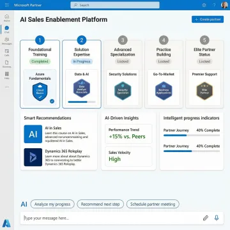Viewport: 230px width, 230px height.
Task: Click the question mark help icon
Action: pos(214,5)
